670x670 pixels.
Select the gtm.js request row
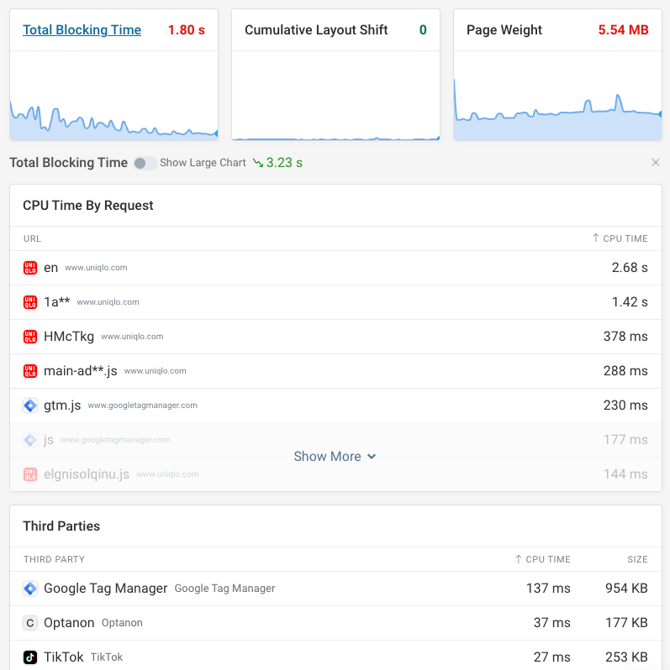(336, 406)
